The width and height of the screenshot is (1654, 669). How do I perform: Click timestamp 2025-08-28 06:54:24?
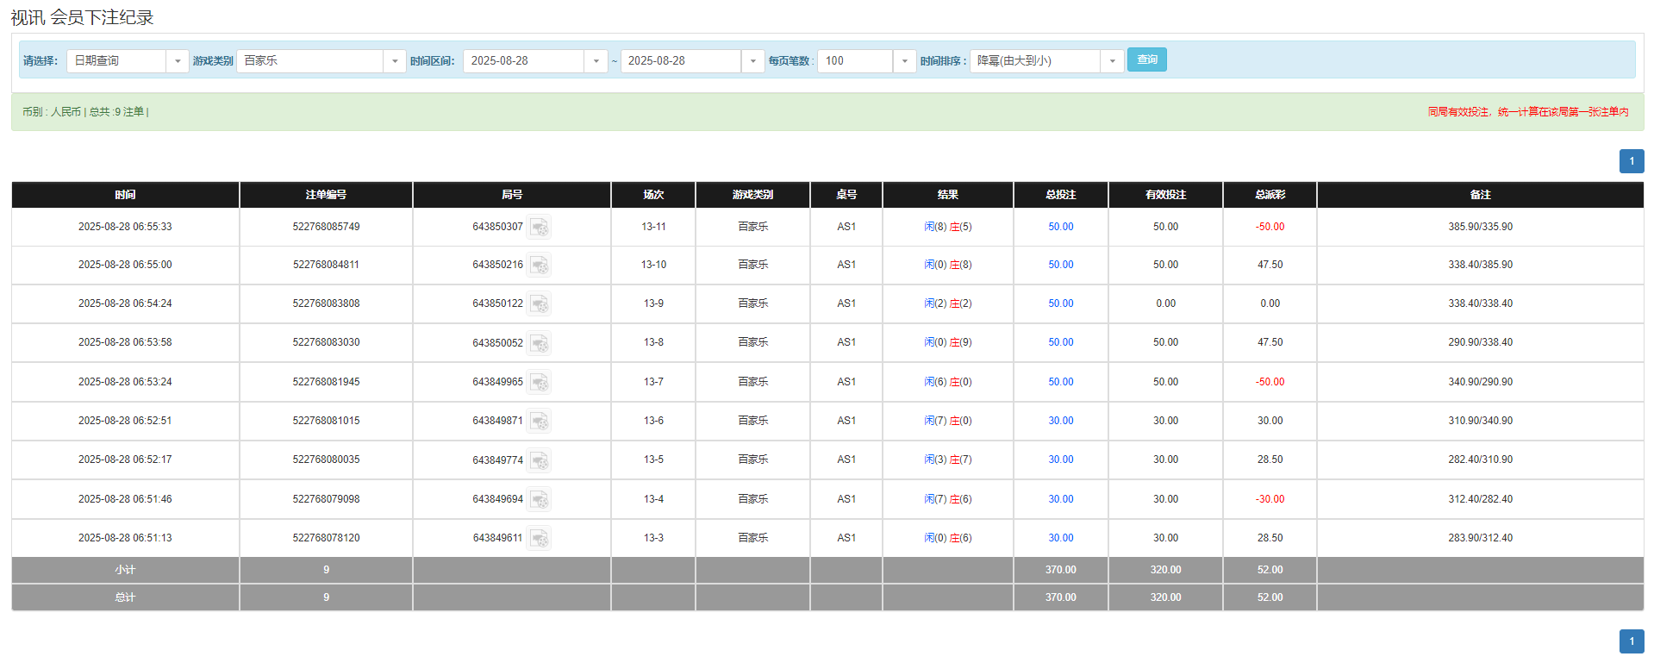125,303
